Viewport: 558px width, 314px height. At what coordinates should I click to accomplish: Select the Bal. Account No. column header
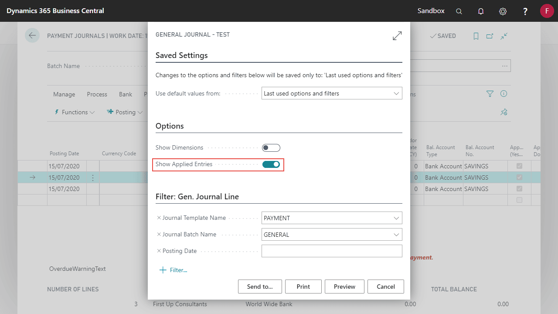click(480, 150)
